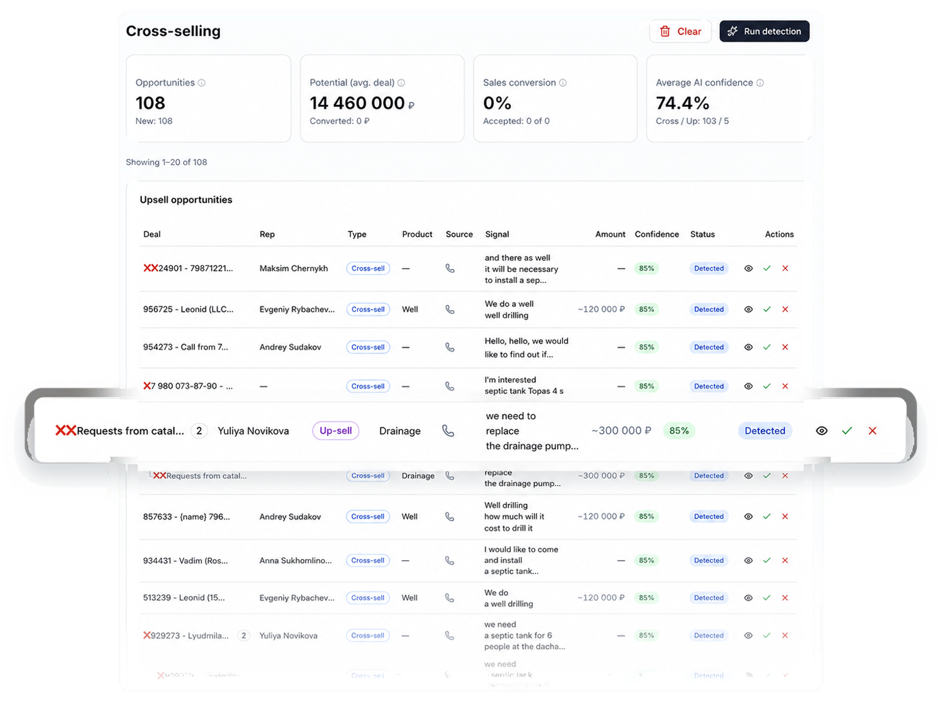Sort by the Amount column header
Screen dimensions: 942x702
tap(610, 234)
